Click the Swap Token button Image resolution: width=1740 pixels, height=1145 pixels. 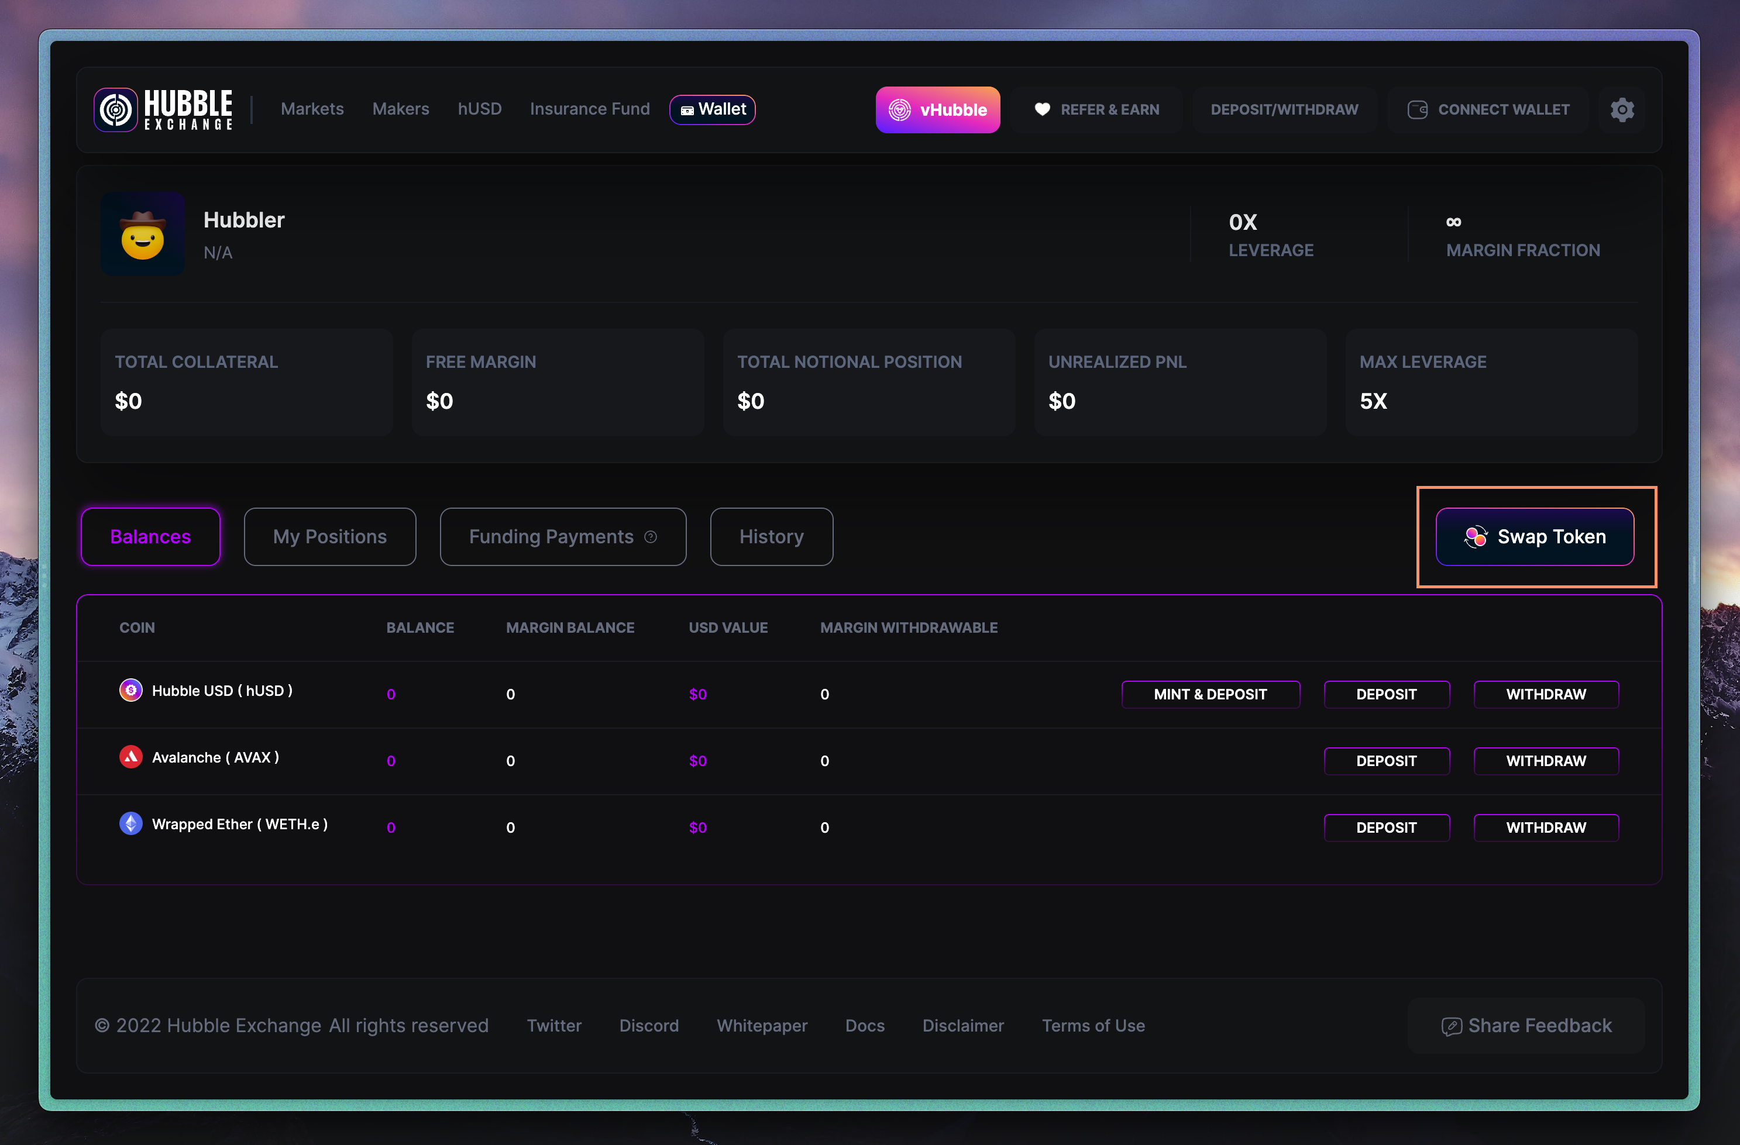[x=1535, y=537]
